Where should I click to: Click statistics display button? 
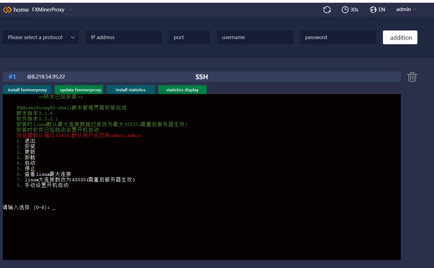pyautogui.click(x=182, y=90)
